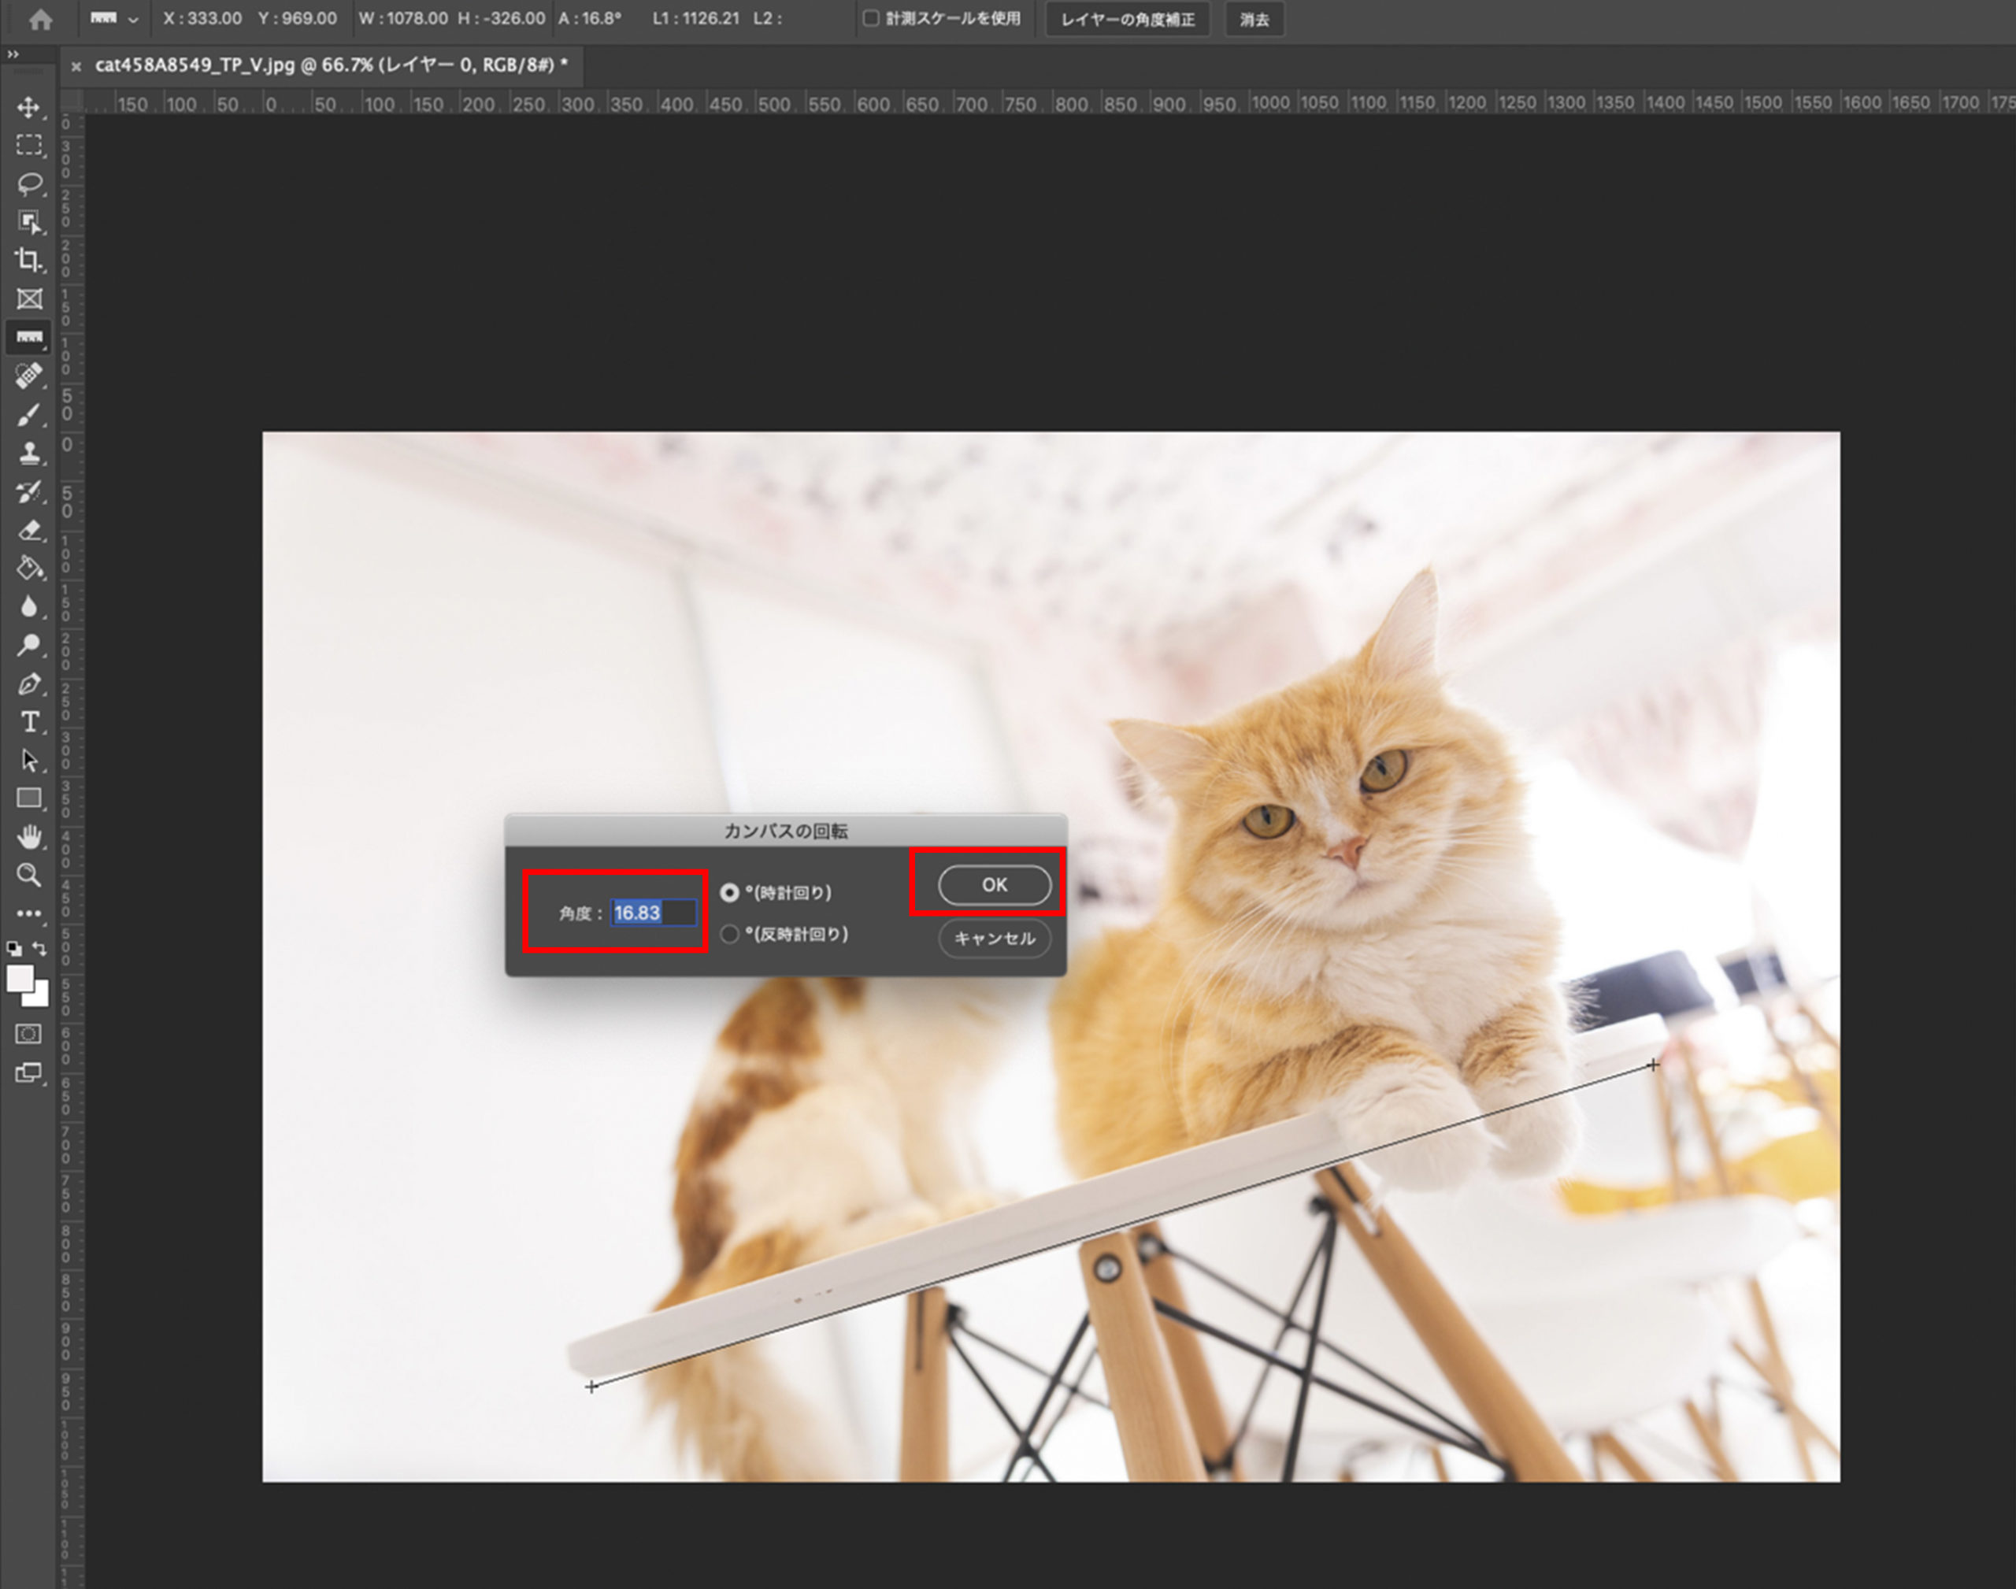
Task: Go to the Home screen icon
Action: (40, 20)
